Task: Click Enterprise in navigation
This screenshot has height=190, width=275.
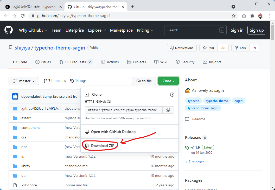Action: pos(75,30)
